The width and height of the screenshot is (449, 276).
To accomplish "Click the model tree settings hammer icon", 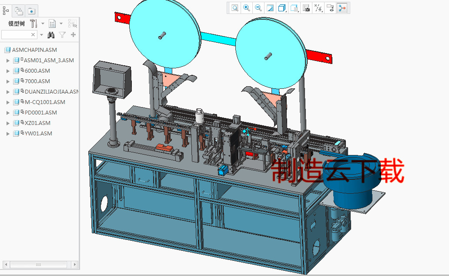I will 34,24.
